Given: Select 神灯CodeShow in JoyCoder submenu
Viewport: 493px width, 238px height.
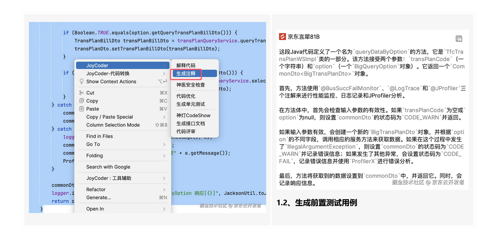Looking at the screenshot, I should pyautogui.click(x=195, y=115).
